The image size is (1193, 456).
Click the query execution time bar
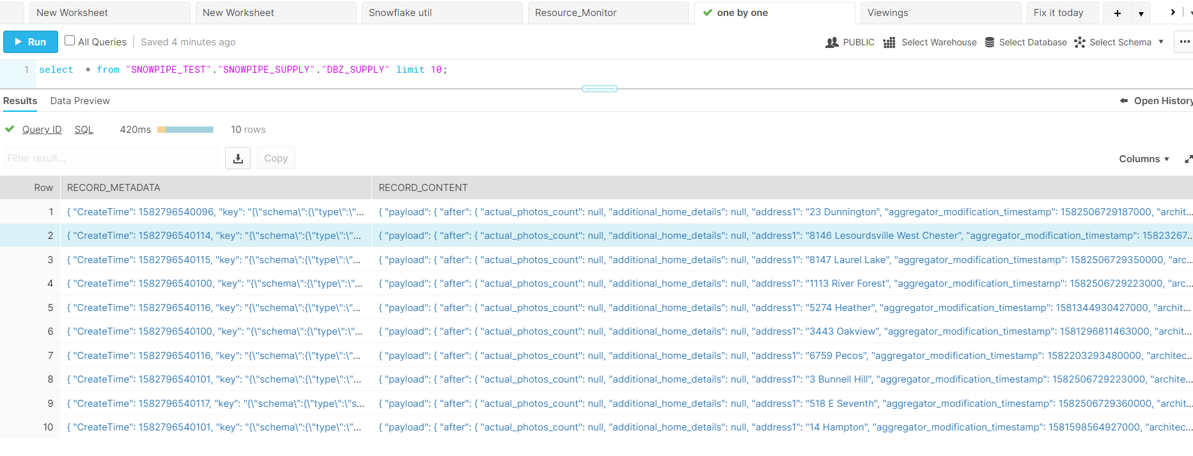[x=185, y=130]
